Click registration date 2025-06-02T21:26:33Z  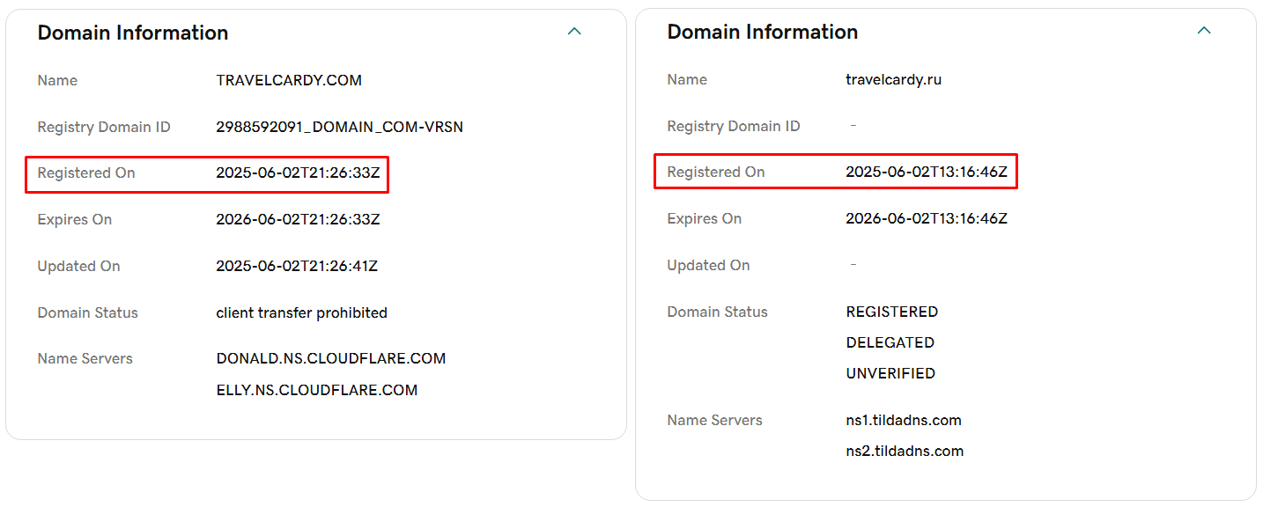coord(298,173)
